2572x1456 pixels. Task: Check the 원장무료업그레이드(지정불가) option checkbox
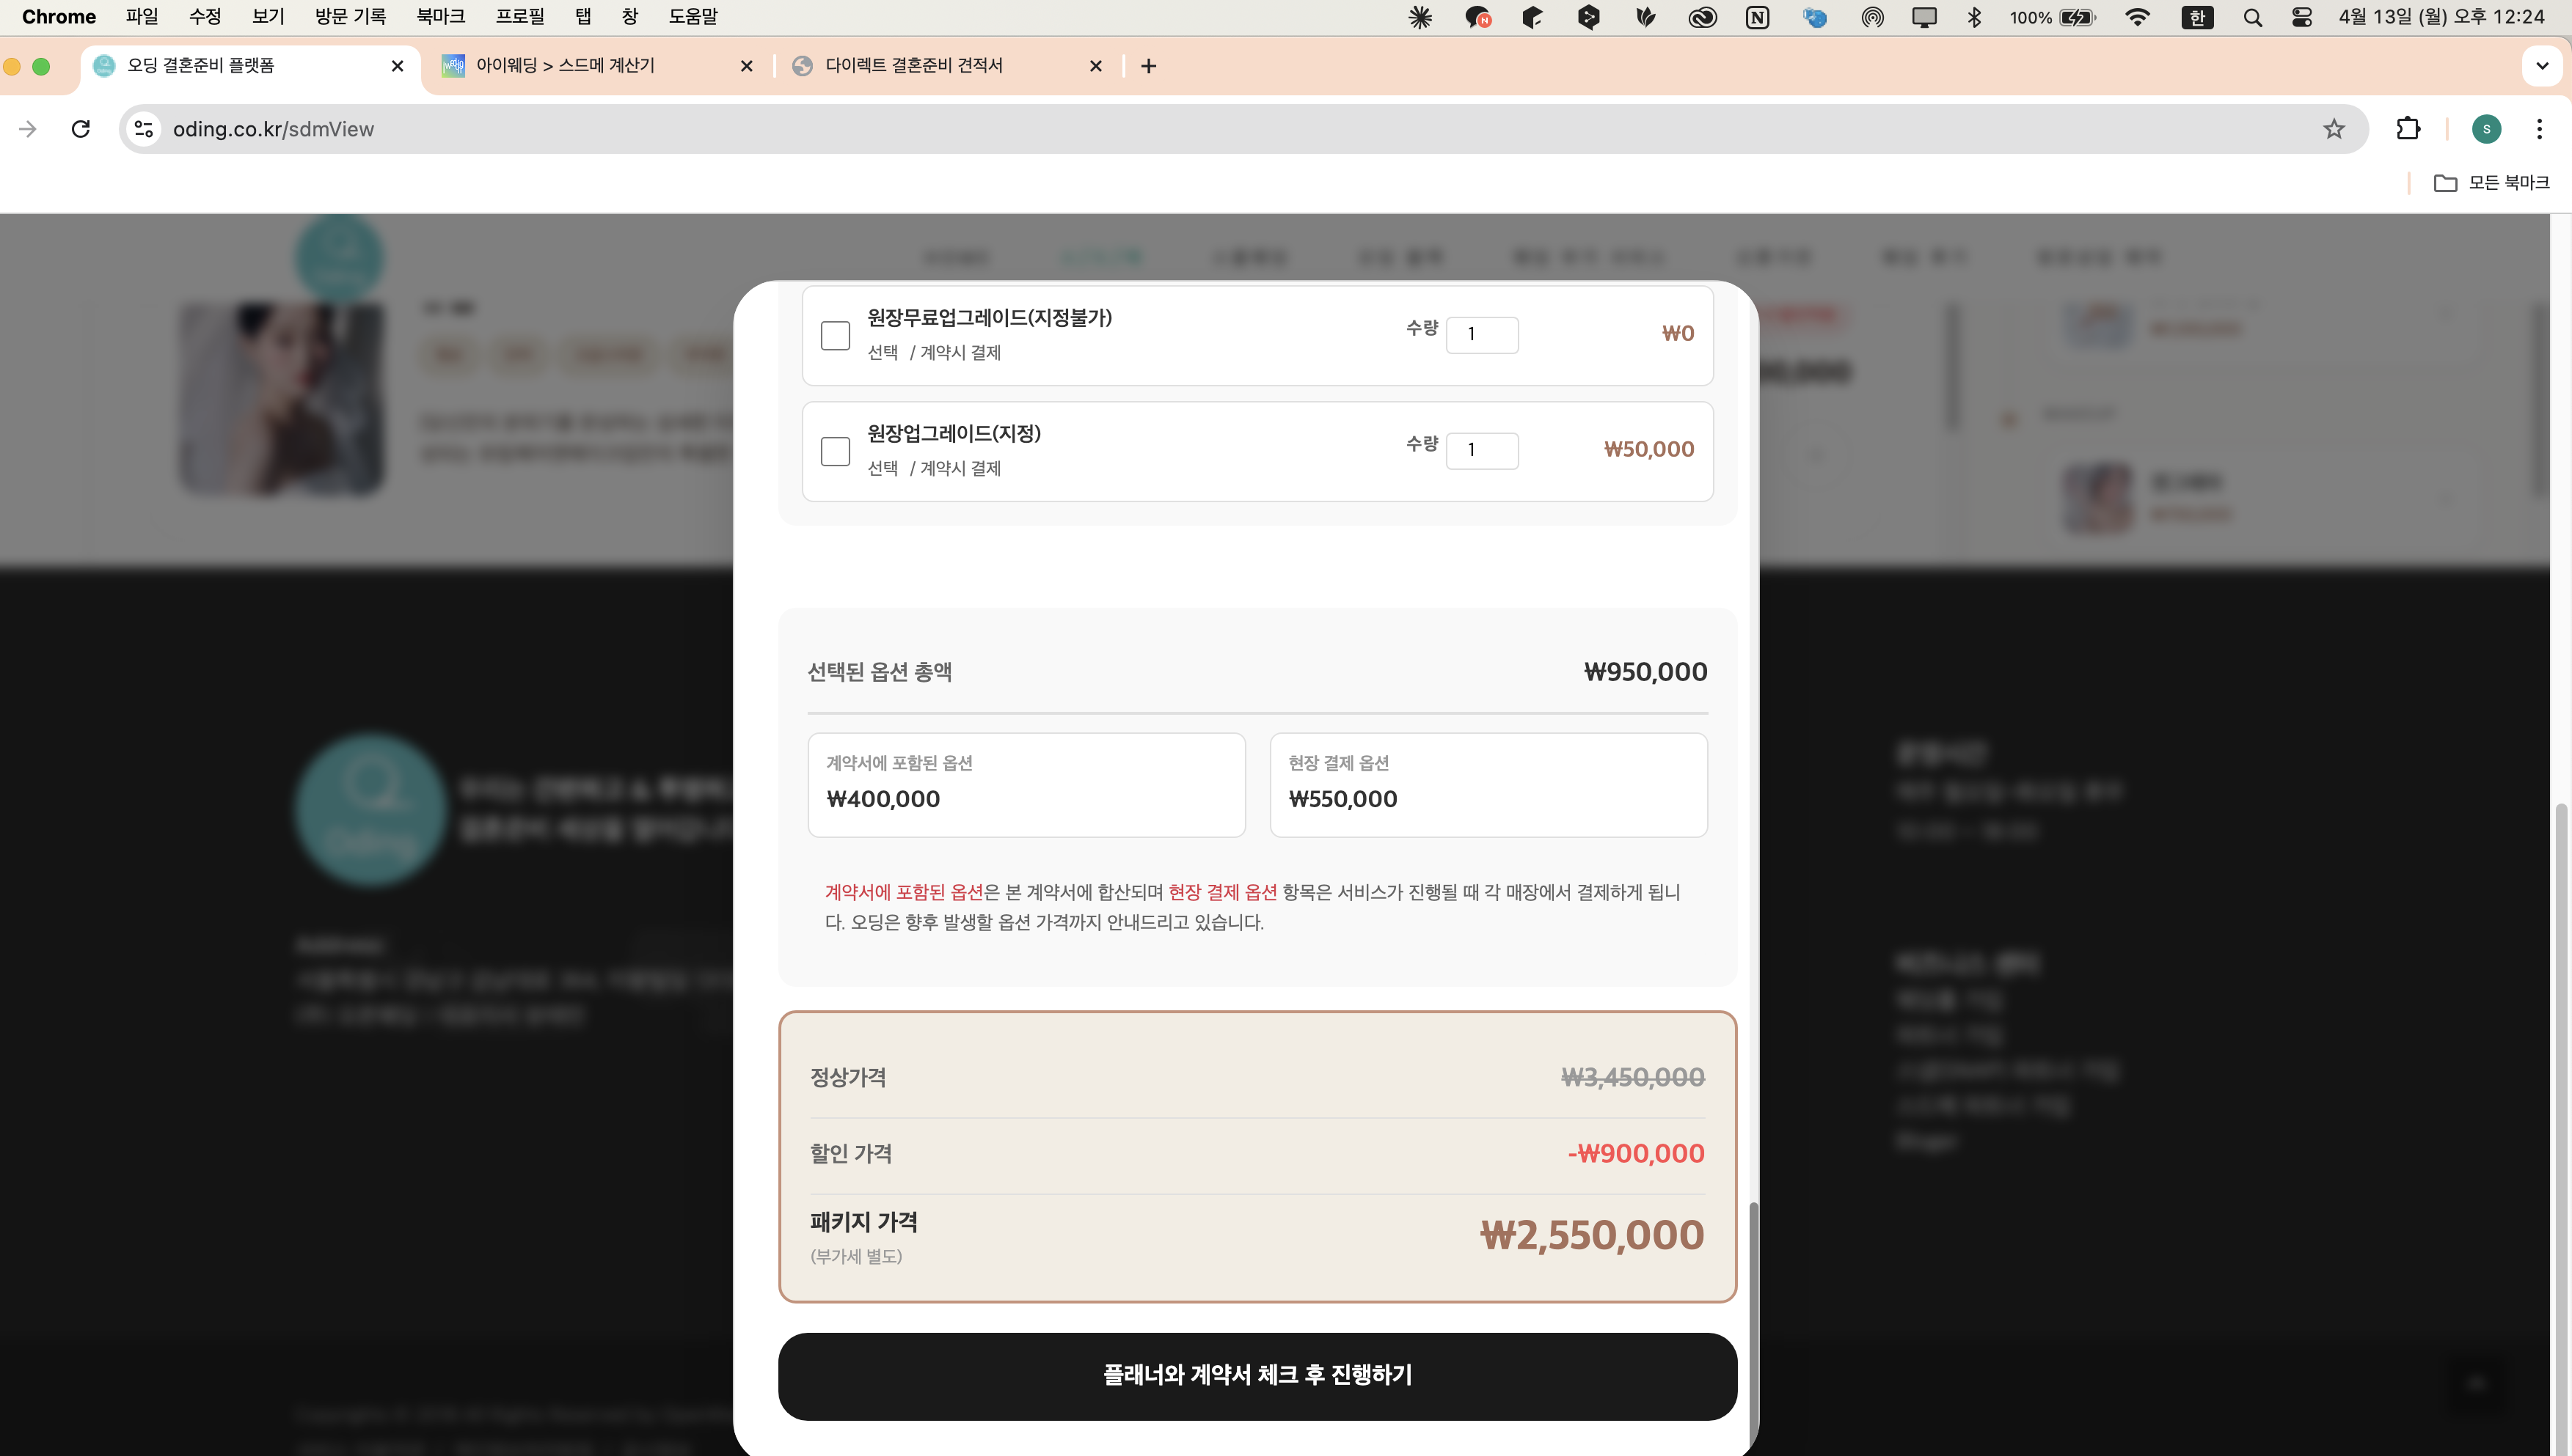pyautogui.click(x=836, y=335)
